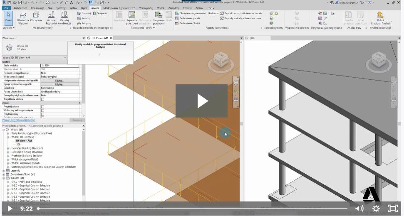Open Raport z utraty ciśnienia w kanale
Screen dimensions: 404x216
click(x=241, y=13)
